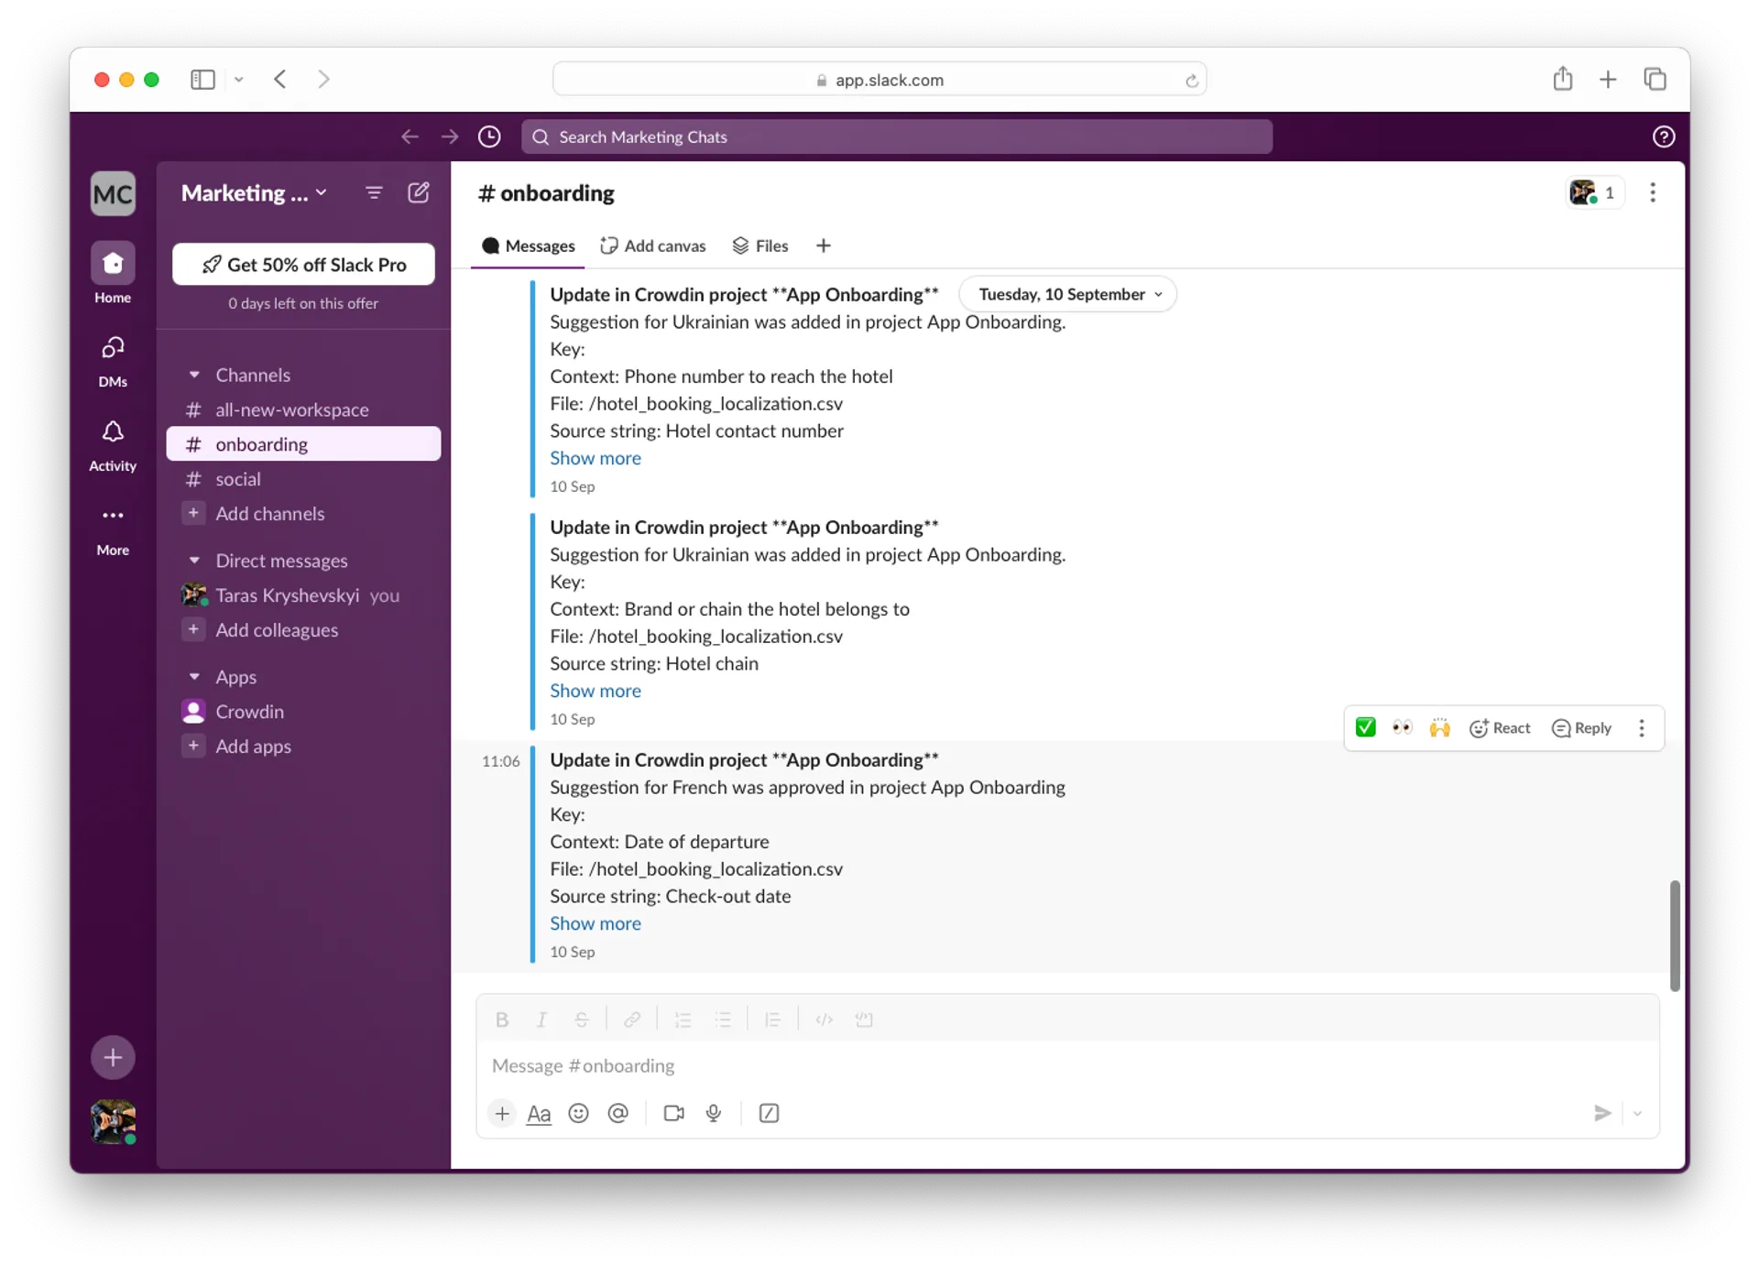1759x1265 pixels.
Task: Go forward using Slack's forward arrow
Action: pos(450,136)
